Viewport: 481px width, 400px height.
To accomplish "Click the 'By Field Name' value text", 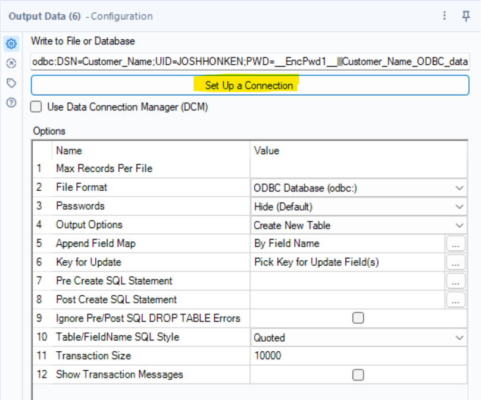I will click(287, 244).
